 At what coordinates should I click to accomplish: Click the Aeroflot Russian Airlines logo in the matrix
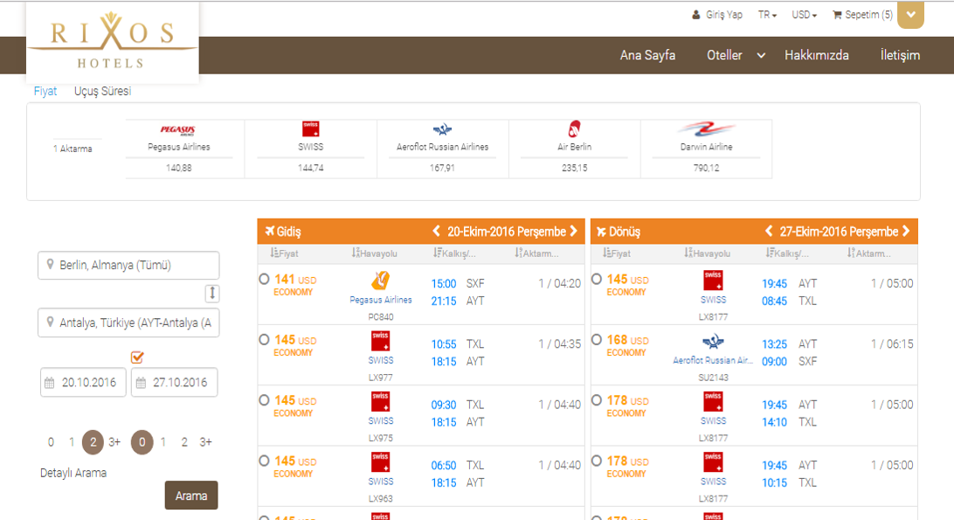tap(442, 129)
